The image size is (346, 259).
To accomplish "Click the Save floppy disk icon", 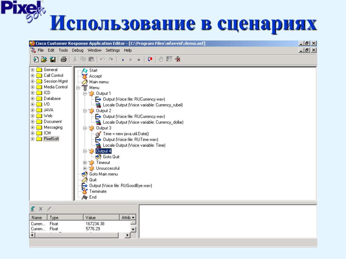I will [53, 59].
